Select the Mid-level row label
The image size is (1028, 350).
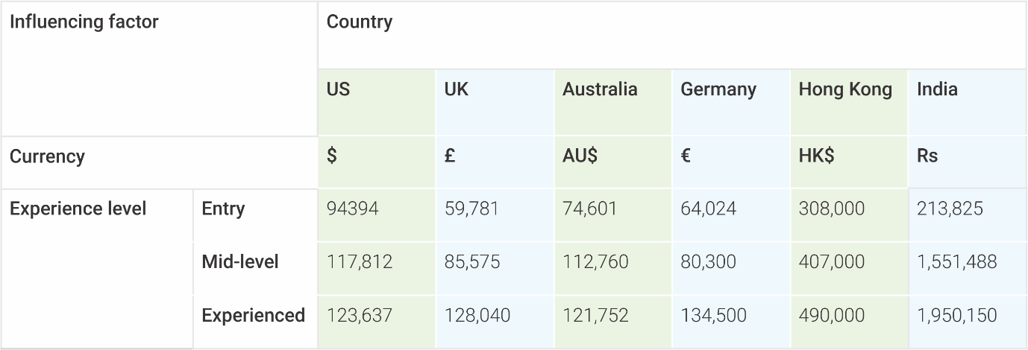click(x=255, y=269)
